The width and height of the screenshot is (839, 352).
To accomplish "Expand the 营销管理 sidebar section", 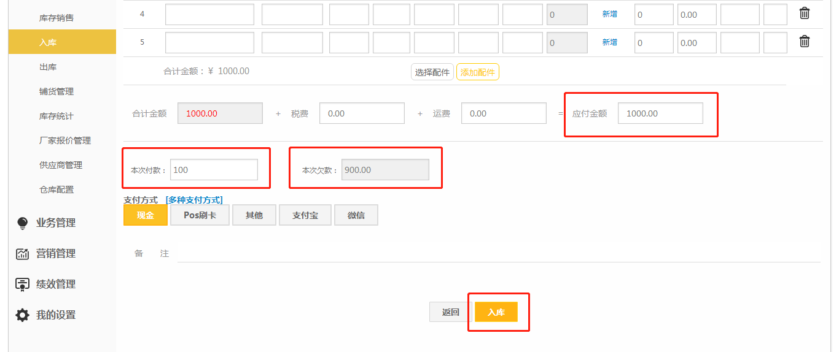I will [56, 254].
